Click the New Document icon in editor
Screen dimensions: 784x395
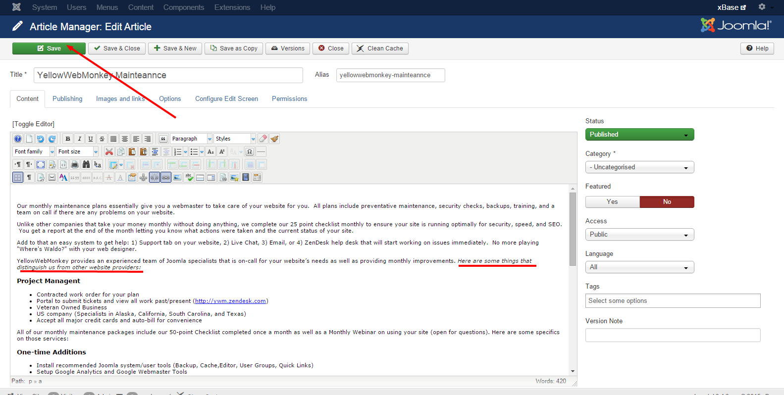29,139
